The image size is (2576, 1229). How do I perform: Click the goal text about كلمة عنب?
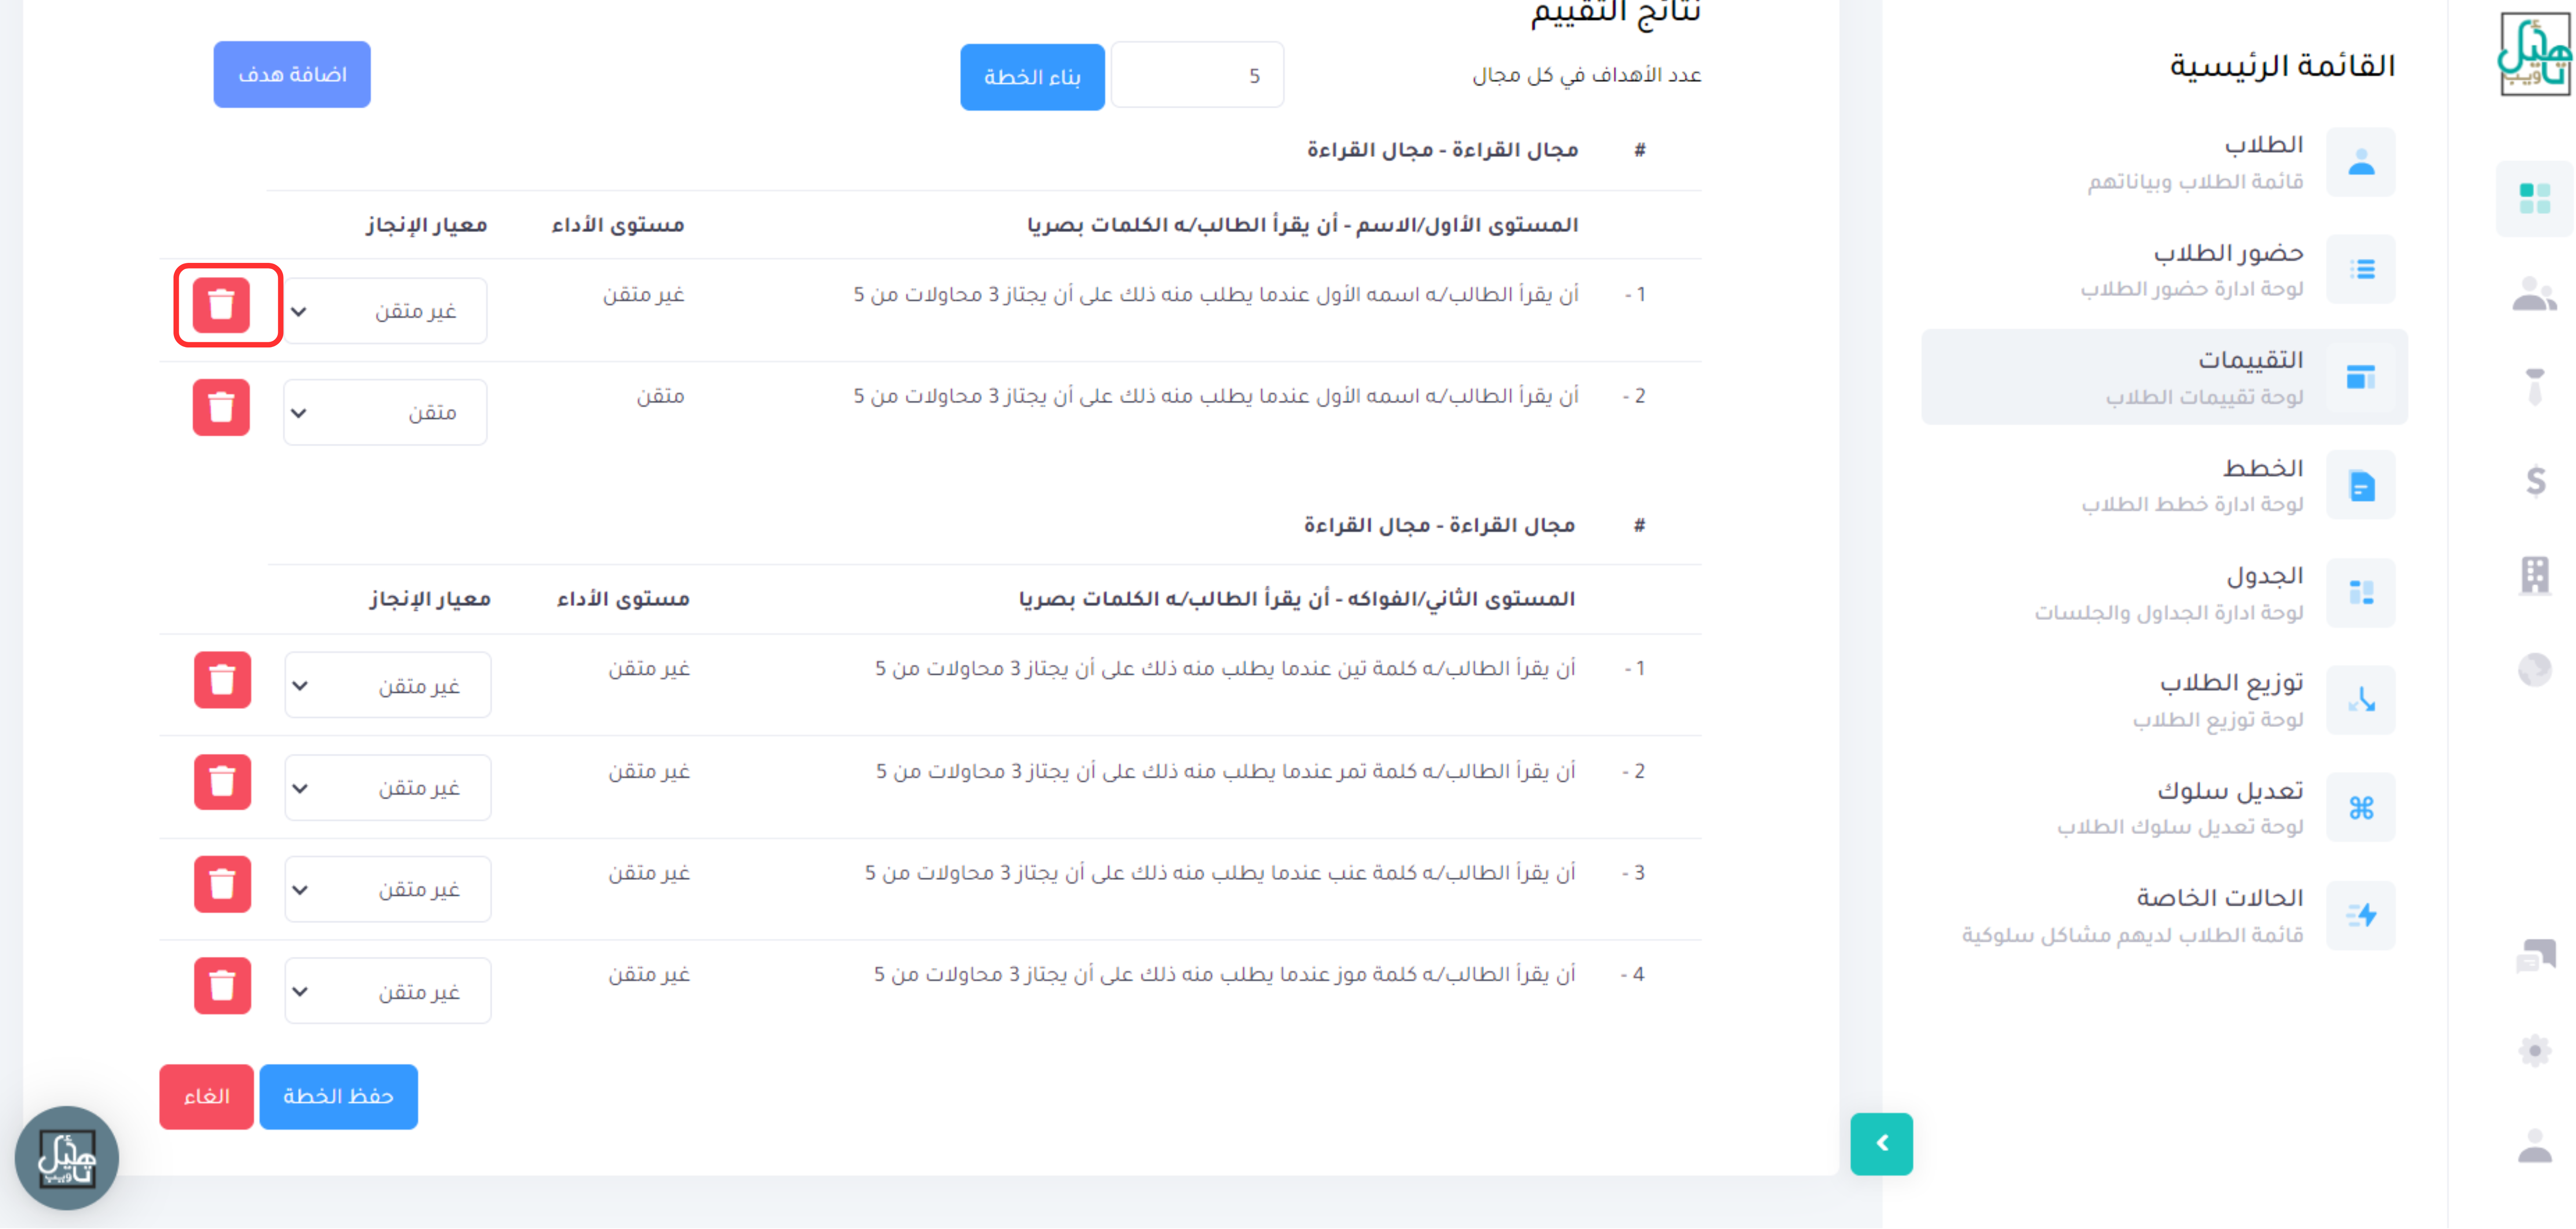1220,873
